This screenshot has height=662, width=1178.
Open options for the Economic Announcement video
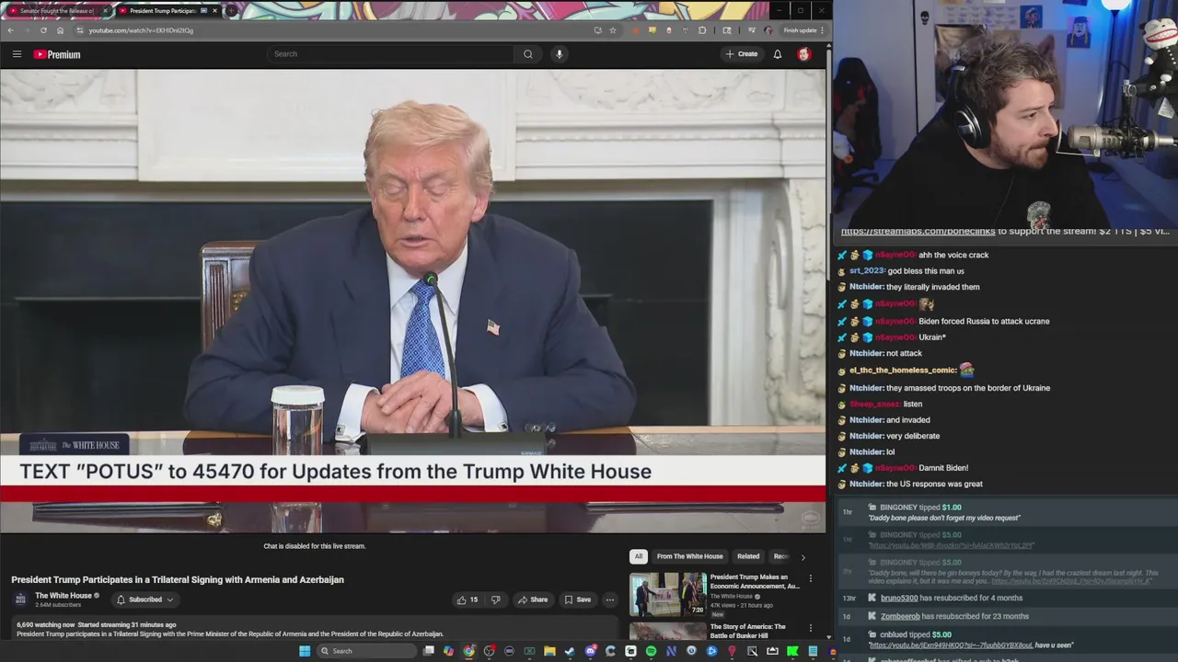pos(811,578)
